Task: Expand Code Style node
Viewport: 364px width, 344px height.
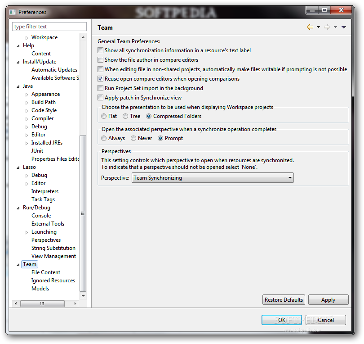Action: click(27, 111)
